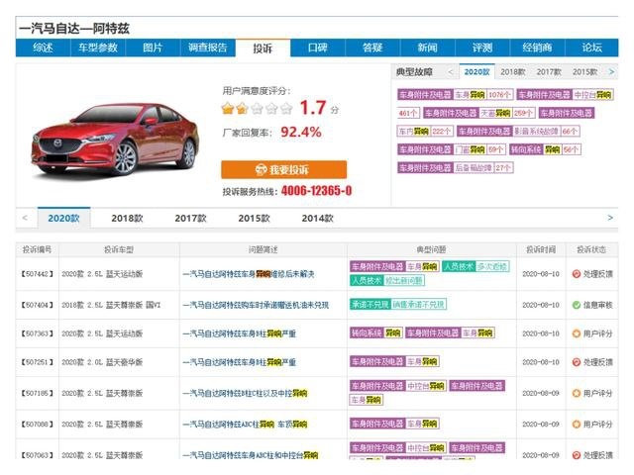Switch to the 答疑 tab
The image size is (634, 475).
click(x=372, y=47)
